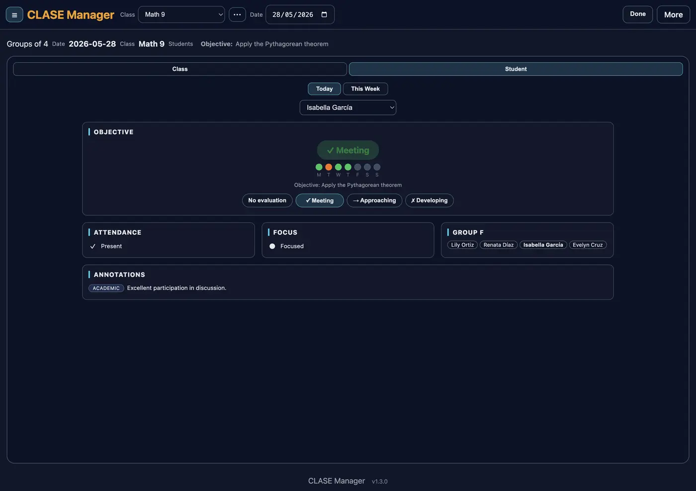This screenshot has height=491, width=696.
Task: Click the "Focused" status text
Action: [292, 246]
